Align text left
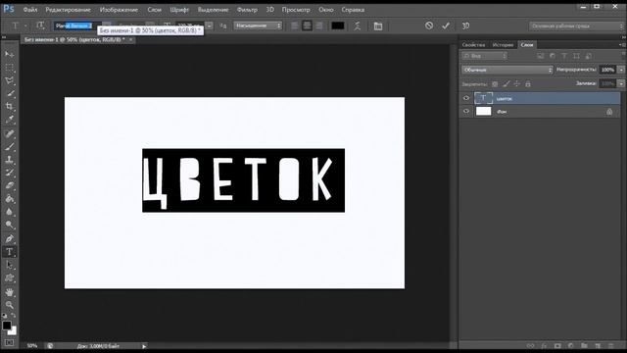627x353 pixels. point(295,26)
